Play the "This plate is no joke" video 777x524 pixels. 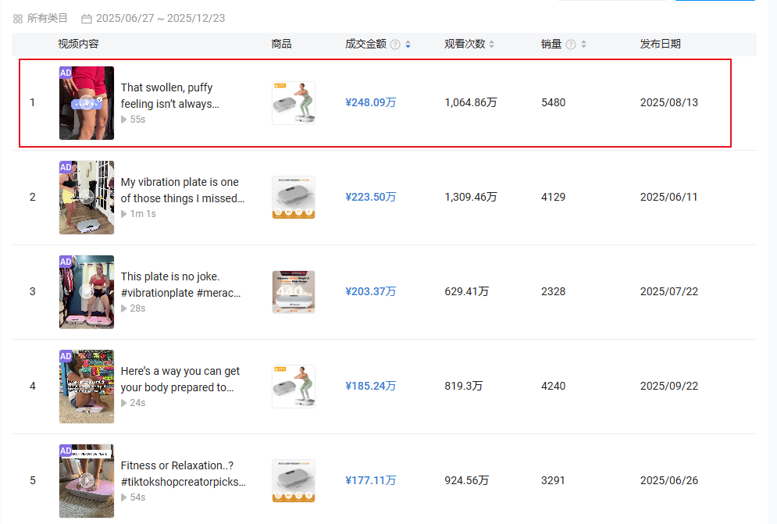pyautogui.click(x=87, y=291)
